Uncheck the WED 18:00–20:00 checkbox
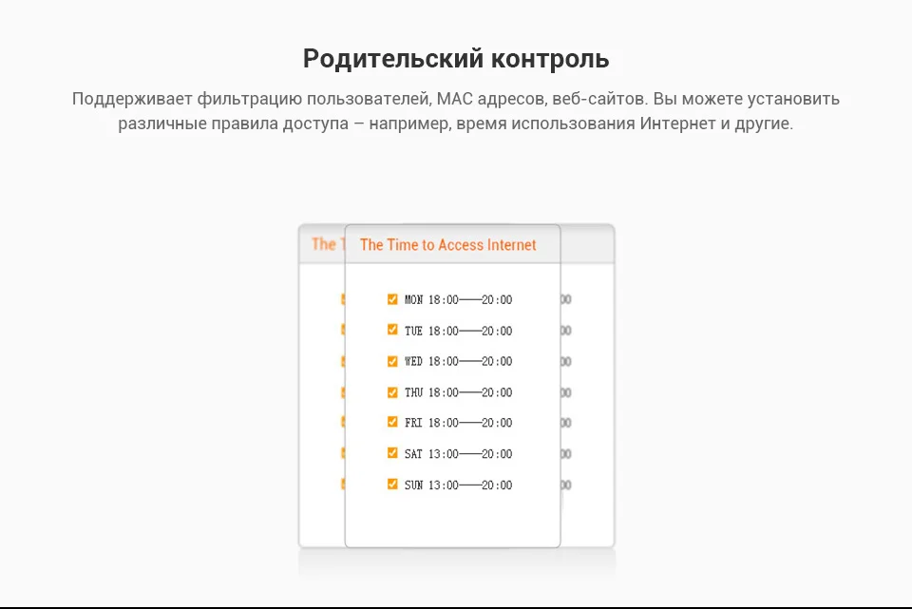Image resolution: width=912 pixels, height=609 pixels. [392, 361]
